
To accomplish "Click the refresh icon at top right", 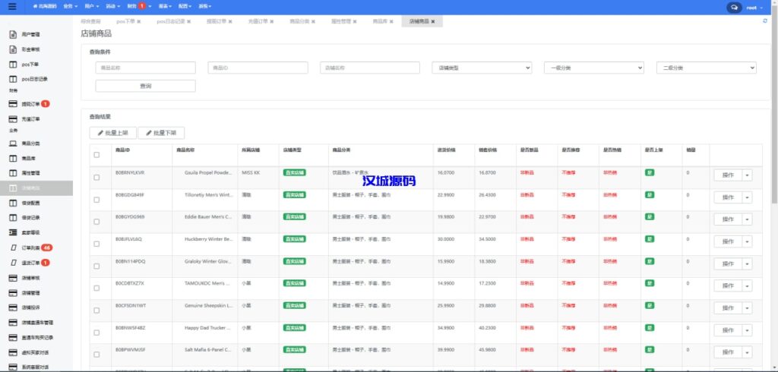I will (765, 21).
